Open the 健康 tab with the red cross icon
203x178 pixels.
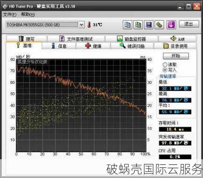93,46
